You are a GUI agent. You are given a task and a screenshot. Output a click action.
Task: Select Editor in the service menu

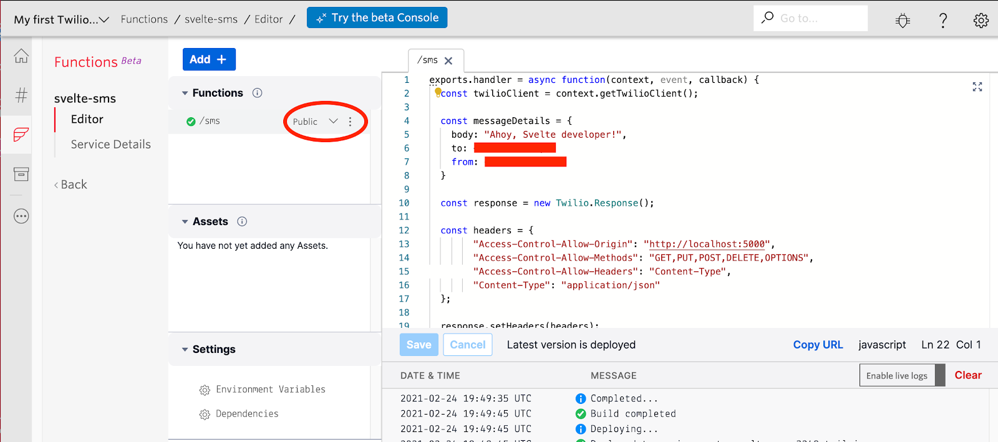(87, 119)
